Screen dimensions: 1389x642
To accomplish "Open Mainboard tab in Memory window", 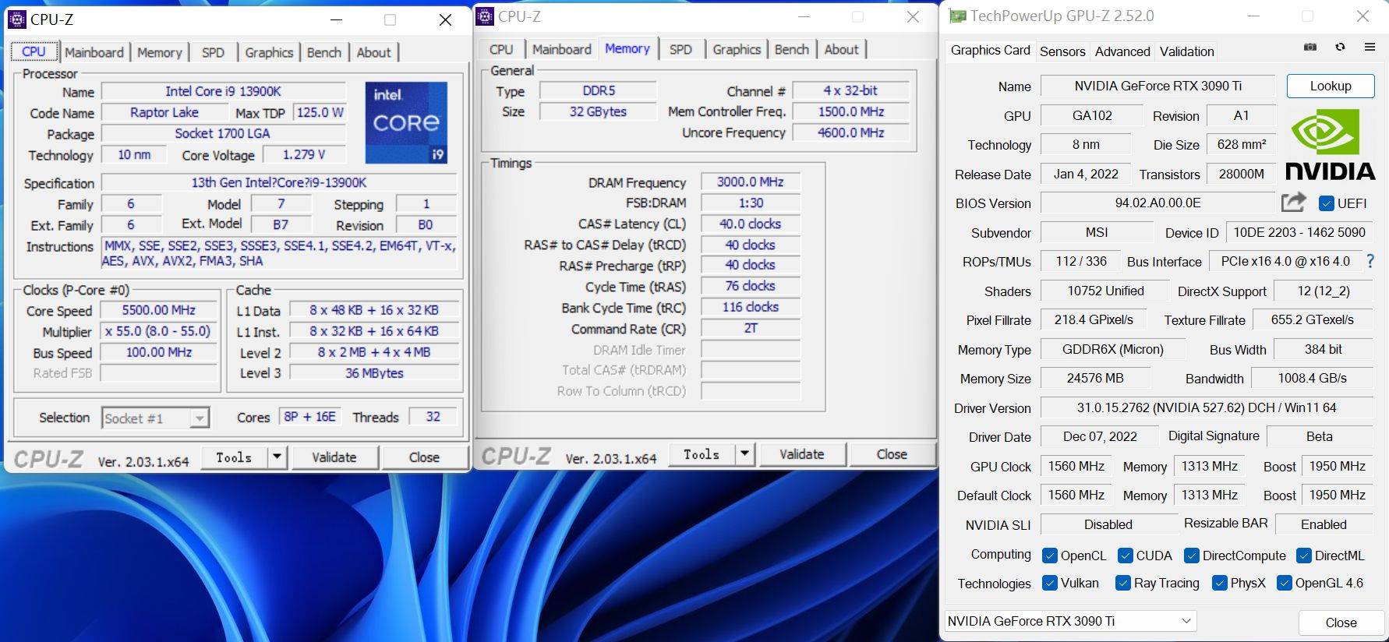I will pyautogui.click(x=562, y=49).
